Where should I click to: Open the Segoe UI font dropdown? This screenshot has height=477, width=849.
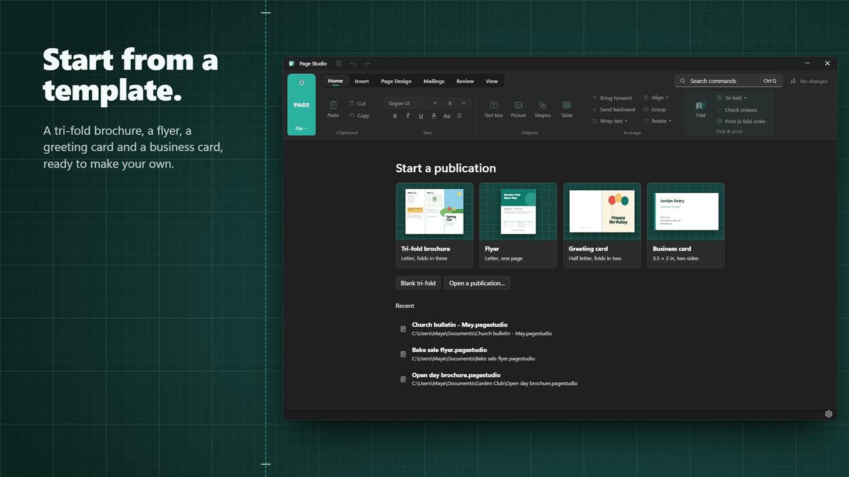coord(413,103)
